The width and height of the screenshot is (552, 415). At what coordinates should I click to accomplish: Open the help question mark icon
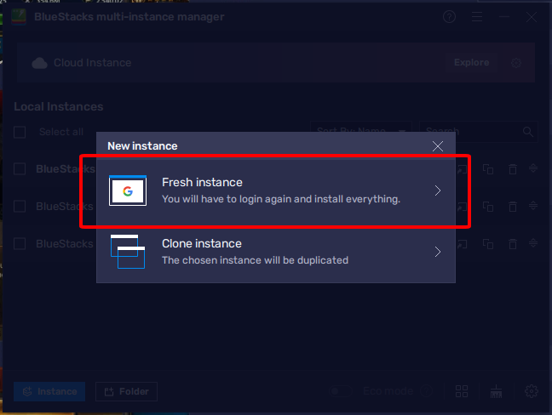click(450, 17)
